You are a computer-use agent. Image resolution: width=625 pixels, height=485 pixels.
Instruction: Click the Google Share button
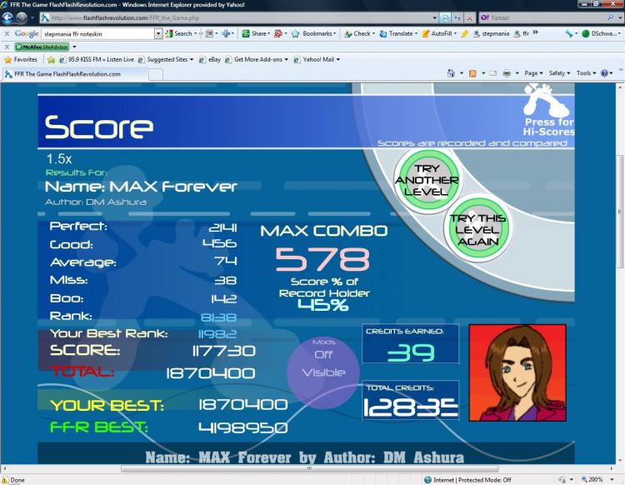(x=255, y=34)
